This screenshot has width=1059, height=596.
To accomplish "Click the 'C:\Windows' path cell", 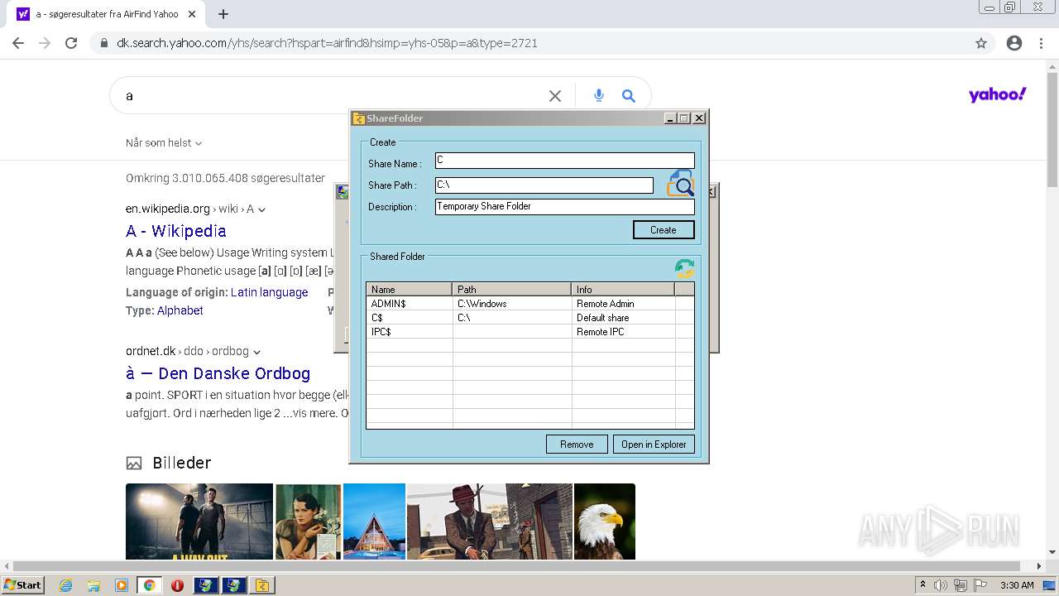I will 482,304.
